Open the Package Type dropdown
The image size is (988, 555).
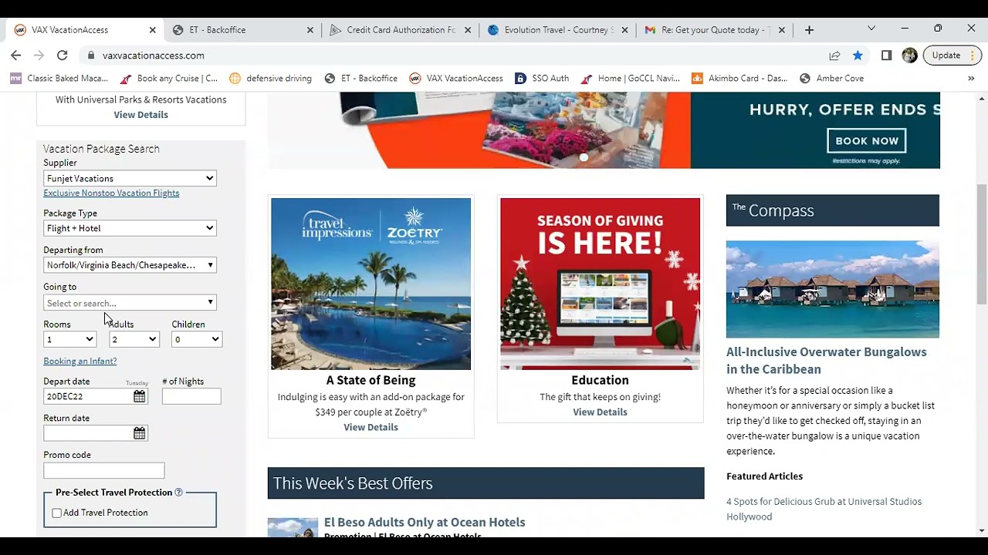(130, 228)
